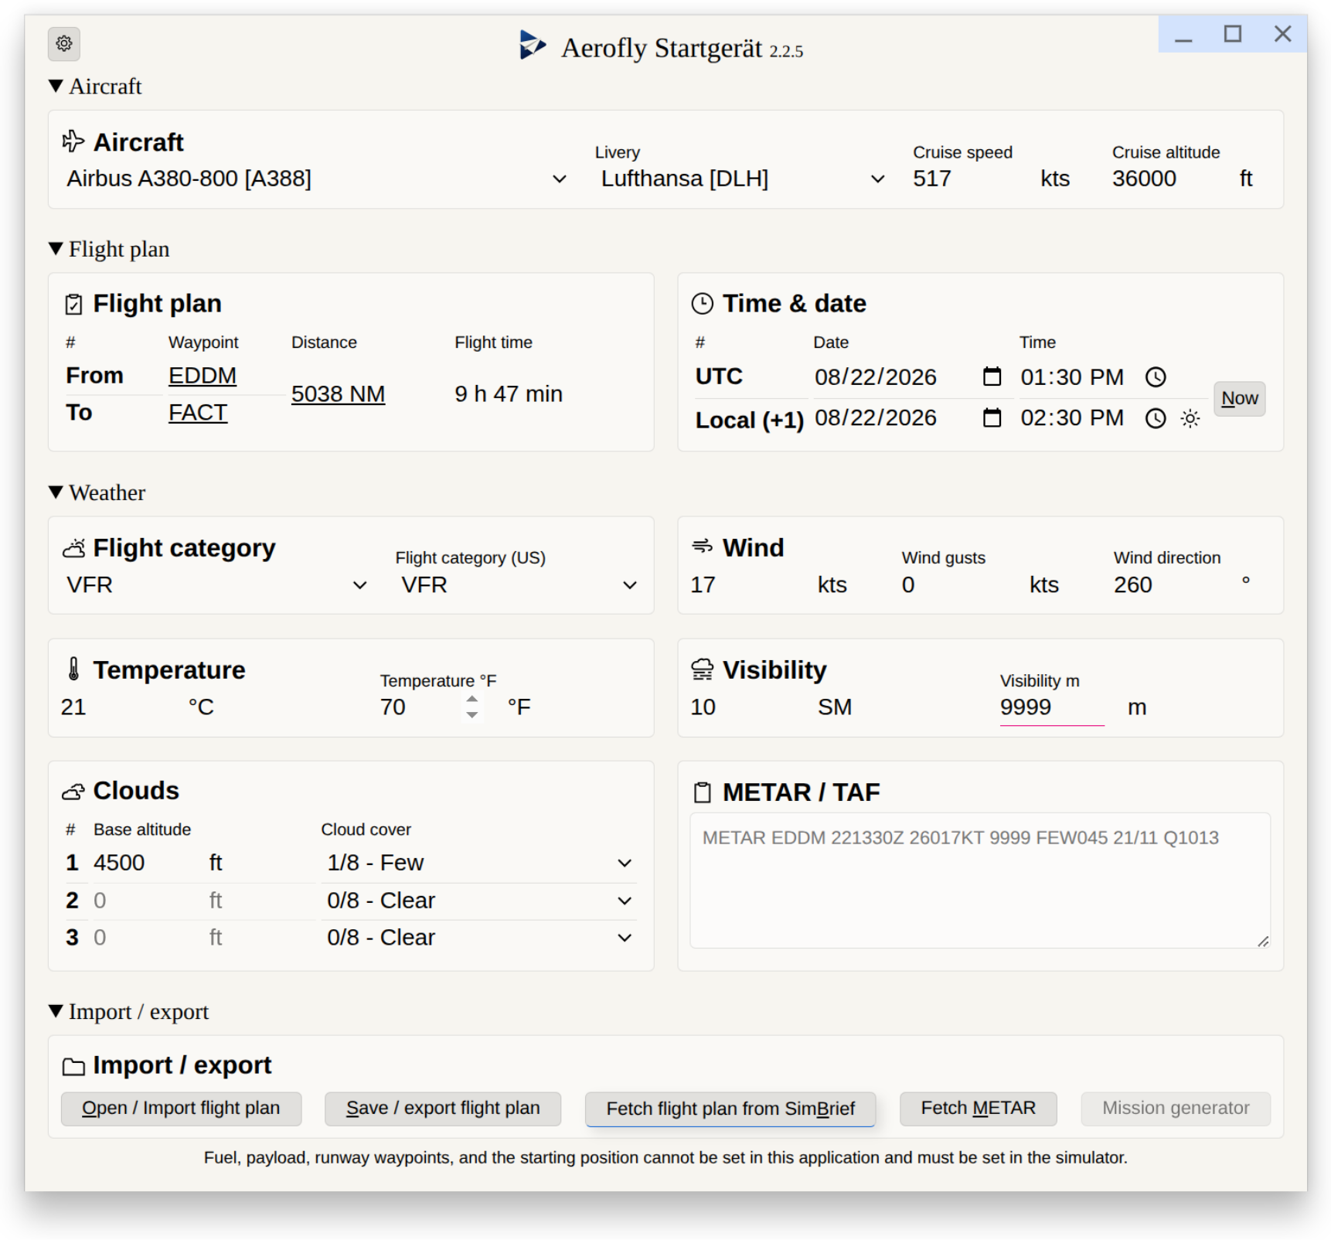Fetch flight plan from SimBrief
This screenshot has width=1331, height=1240.
[730, 1109]
